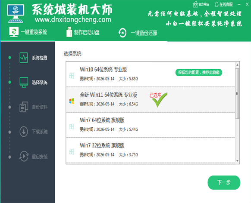The height and width of the screenshot is (203, 251).
Task: Click the 选择系统 monitor icon
Action: point(24,82)
